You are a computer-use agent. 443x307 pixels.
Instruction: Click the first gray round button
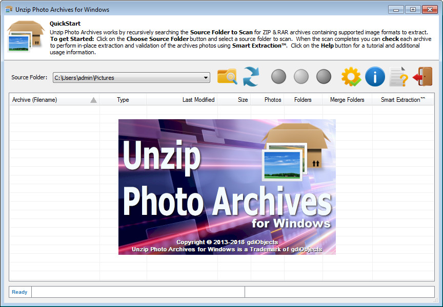point(278,76)
